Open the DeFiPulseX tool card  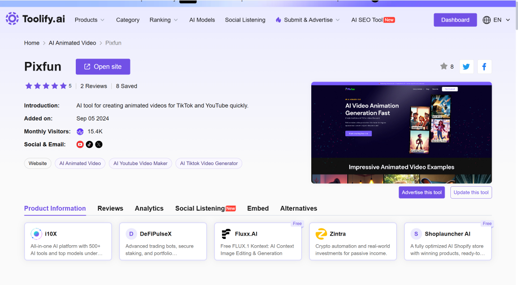coord(163,241)
